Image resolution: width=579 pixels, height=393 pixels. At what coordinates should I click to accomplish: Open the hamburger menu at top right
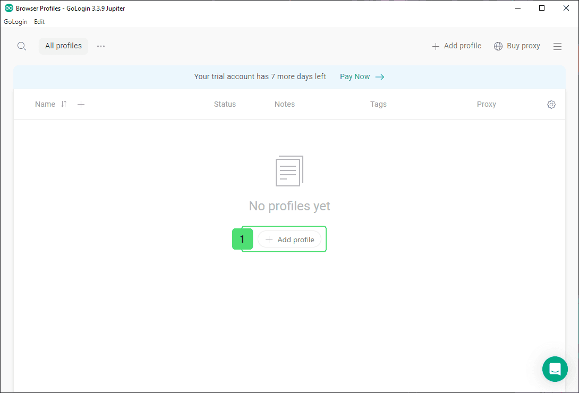pos(557,46)
